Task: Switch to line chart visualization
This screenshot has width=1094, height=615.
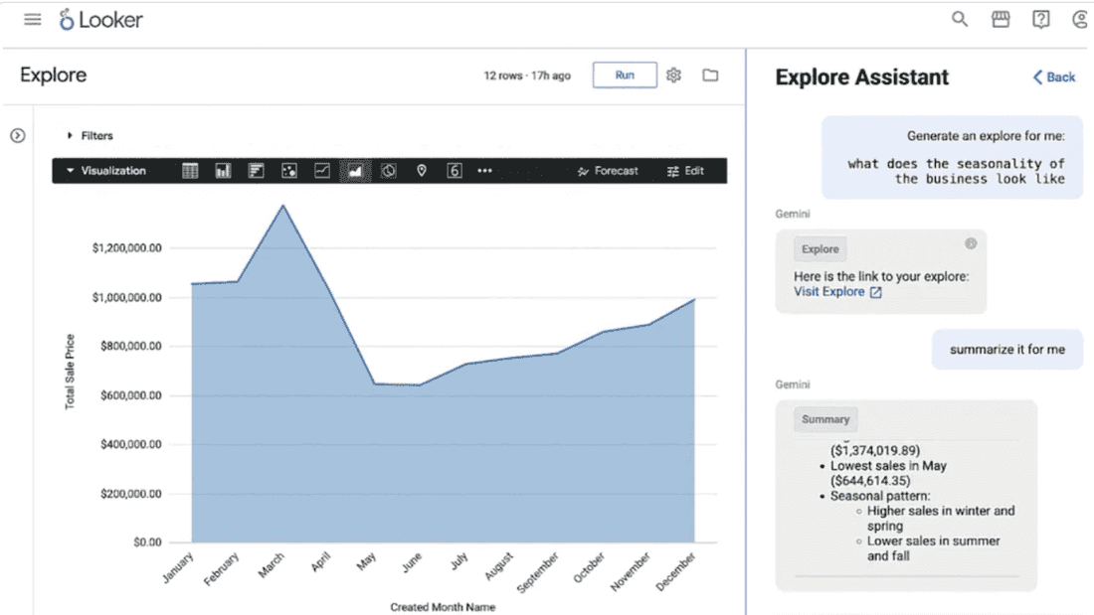Action: point(322,171)
